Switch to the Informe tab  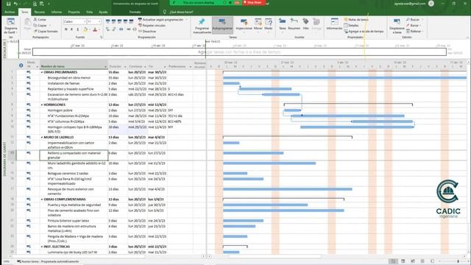(x=56, y=12)
